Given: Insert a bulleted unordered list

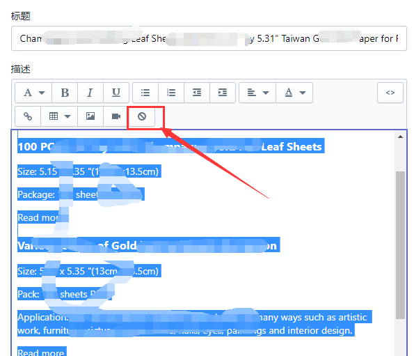Looking at the screenshot, I should click(x=145, y=93).
